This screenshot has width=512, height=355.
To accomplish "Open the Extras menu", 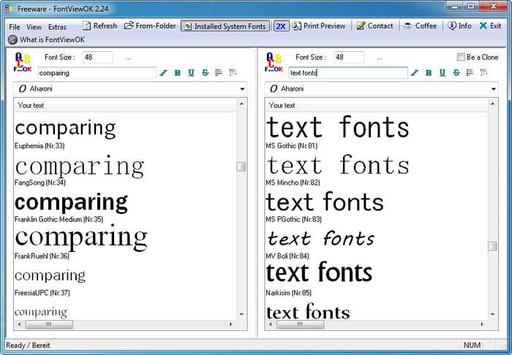I will (58, 27).
